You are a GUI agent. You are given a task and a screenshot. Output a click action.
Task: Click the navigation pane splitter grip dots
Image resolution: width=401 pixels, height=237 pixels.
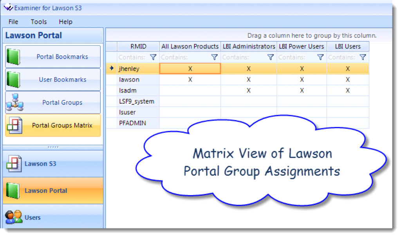pos(53,147)
